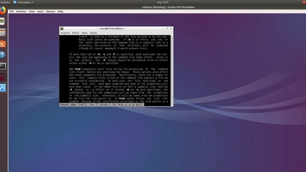
Task: Open the terminal's Arquivo menu
Action: tap(65, 33)
